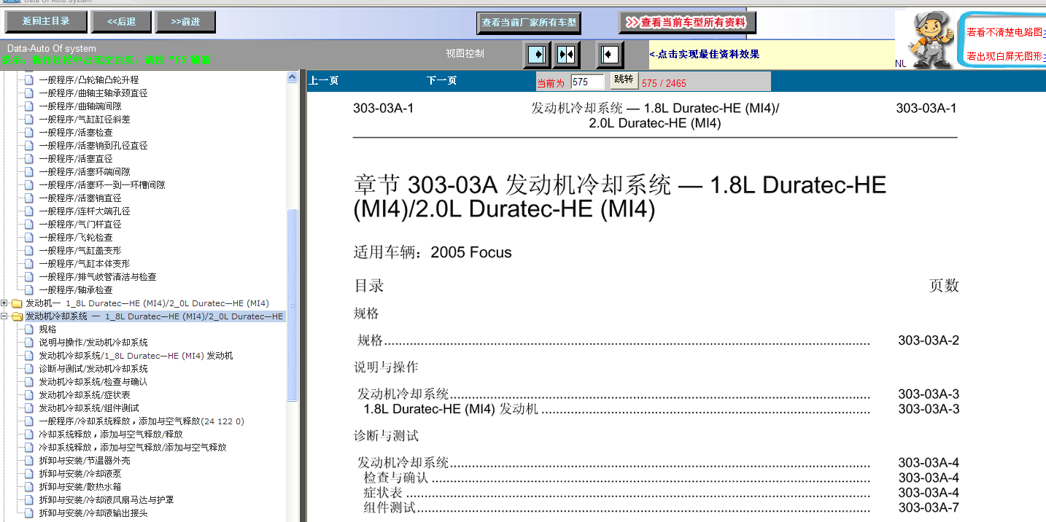1046x522 pixels.
Task: Open tree item 一般程序/气缸本体变形
Action: 84,264
